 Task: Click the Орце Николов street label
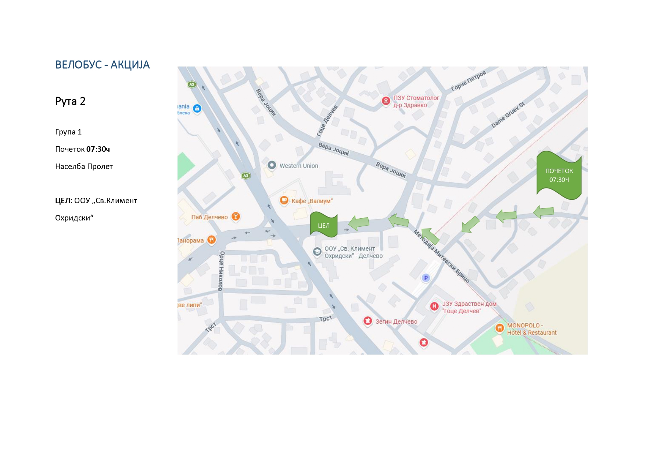[x=221, y=271]
